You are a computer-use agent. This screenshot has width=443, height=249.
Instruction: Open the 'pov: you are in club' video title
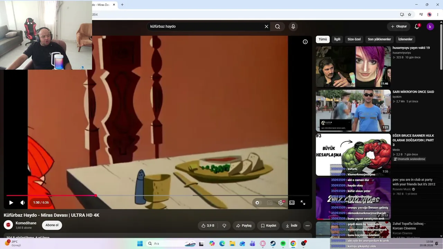414,182
